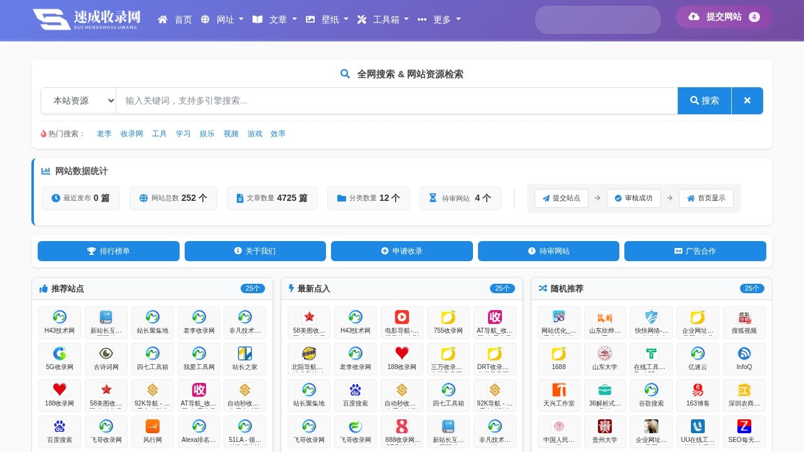Open 188收录网 in 推荐站点 panel

(60, 395)
